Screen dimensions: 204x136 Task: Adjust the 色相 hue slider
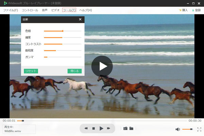pyautogui.click(x=63, y=31)
